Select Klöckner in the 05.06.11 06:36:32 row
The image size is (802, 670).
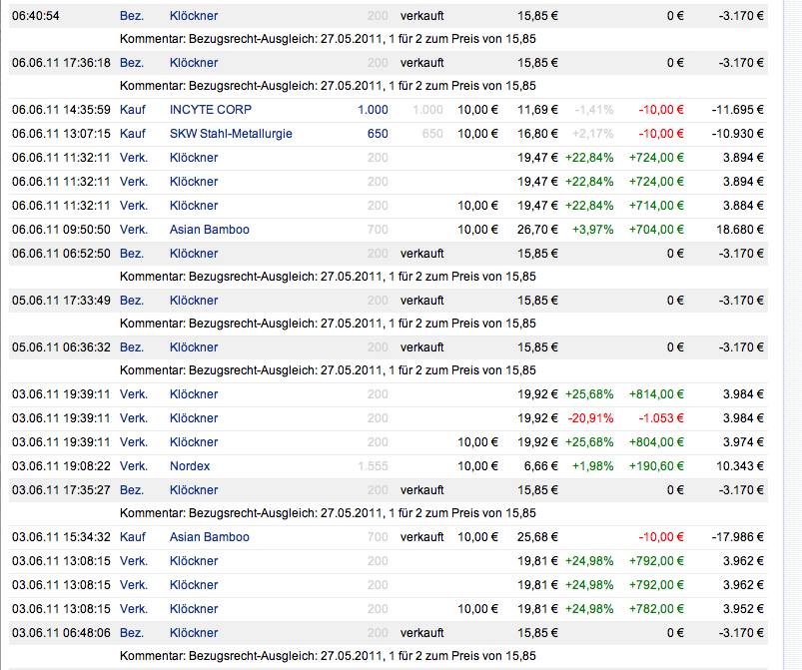pyautogui.click(x=194, y=347)
